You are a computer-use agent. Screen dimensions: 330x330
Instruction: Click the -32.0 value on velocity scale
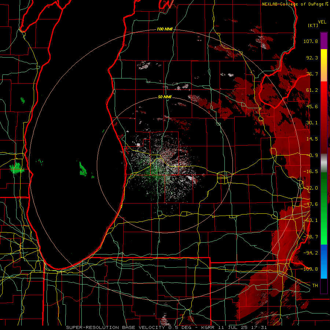pos(311,188)
